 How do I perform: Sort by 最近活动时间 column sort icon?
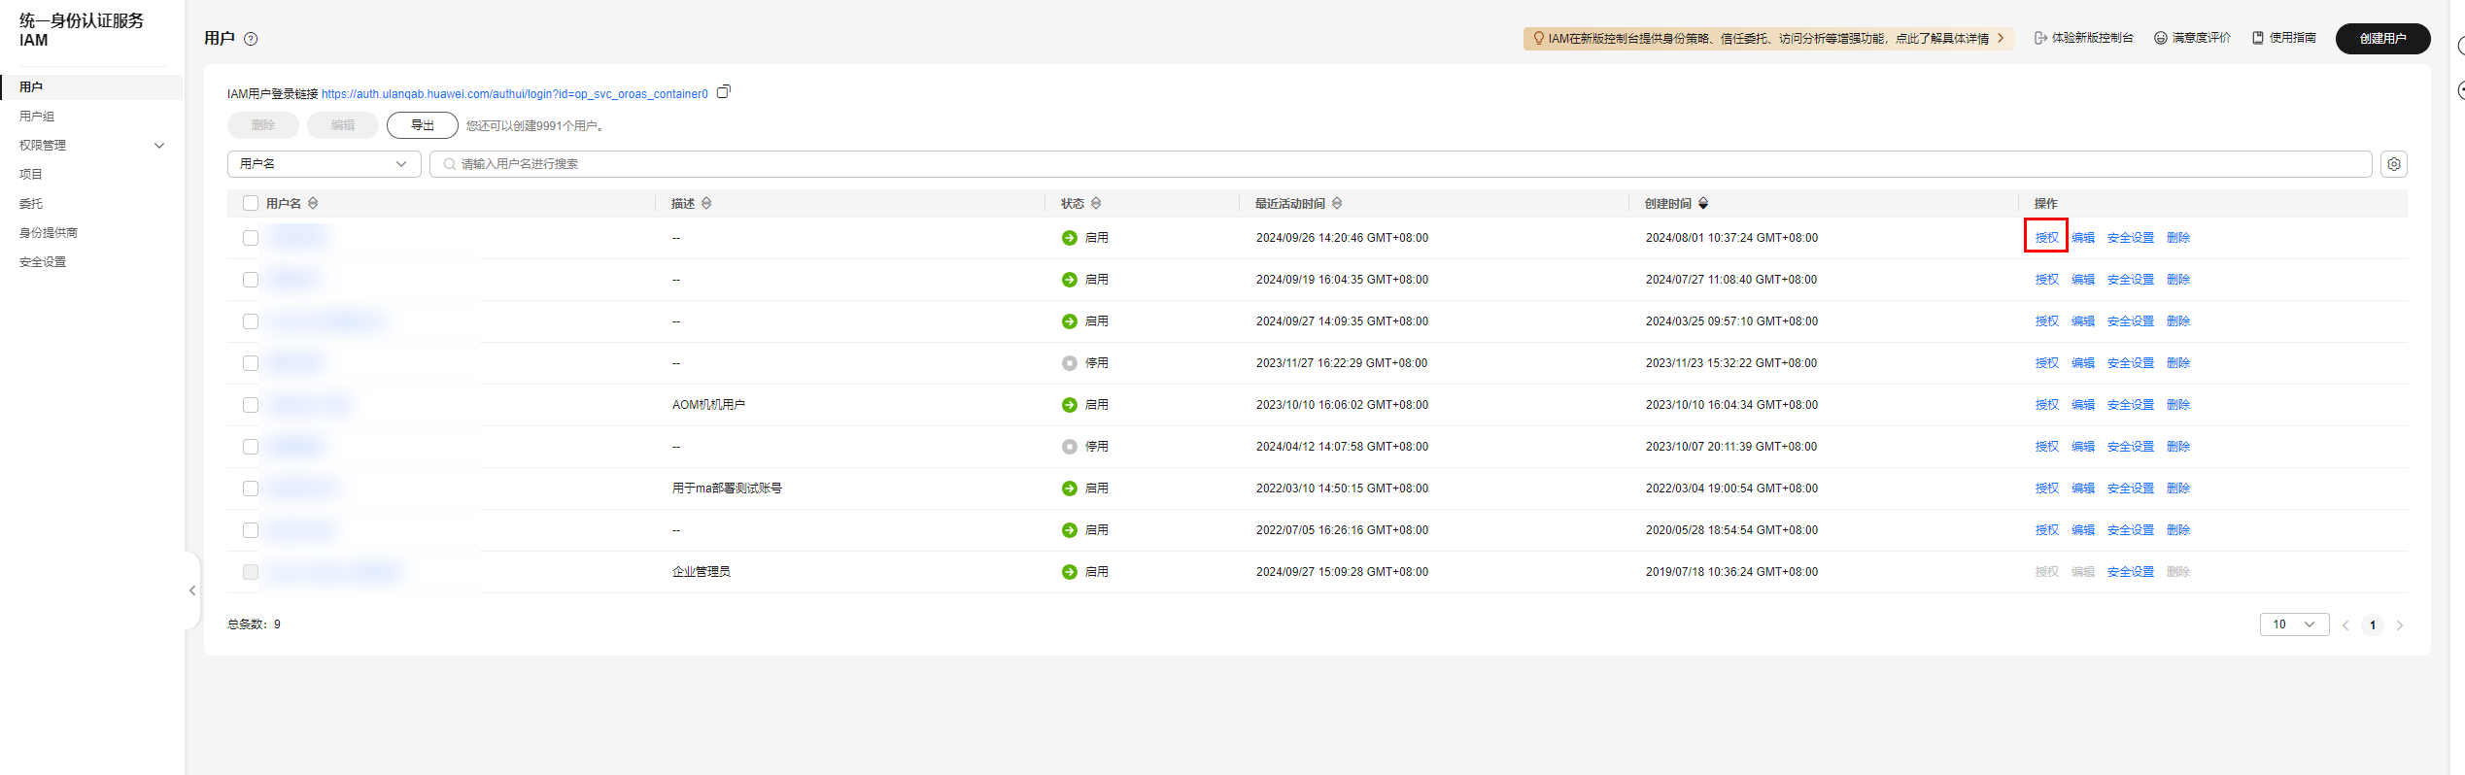point(1337,203)
